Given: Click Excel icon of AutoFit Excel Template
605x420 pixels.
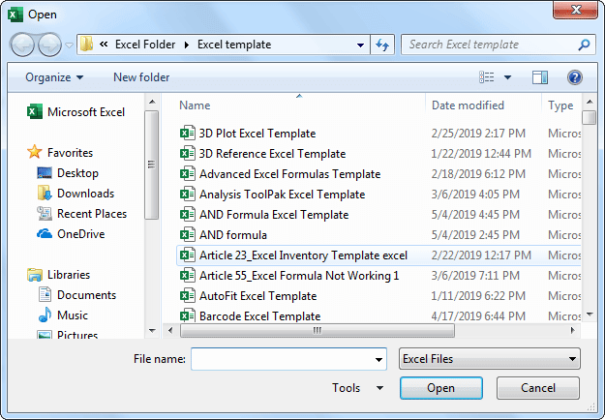Looking at the screenshot, I should point(188,296).
